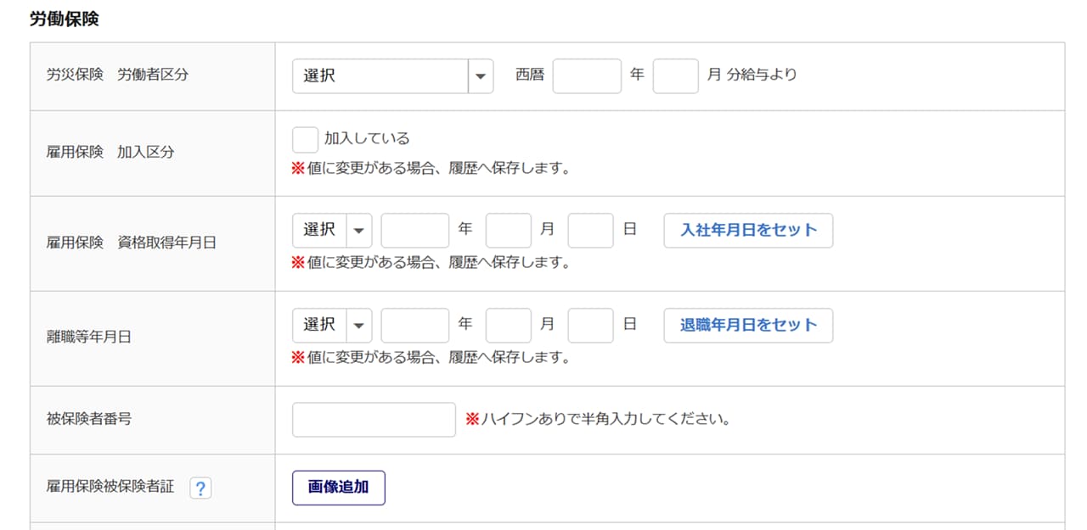
Task: Click 退職年月日をセット button
Action: [x=748, y=326]
